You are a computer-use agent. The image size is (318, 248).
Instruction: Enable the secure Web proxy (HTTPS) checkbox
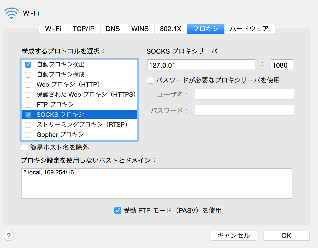point(28,94)
